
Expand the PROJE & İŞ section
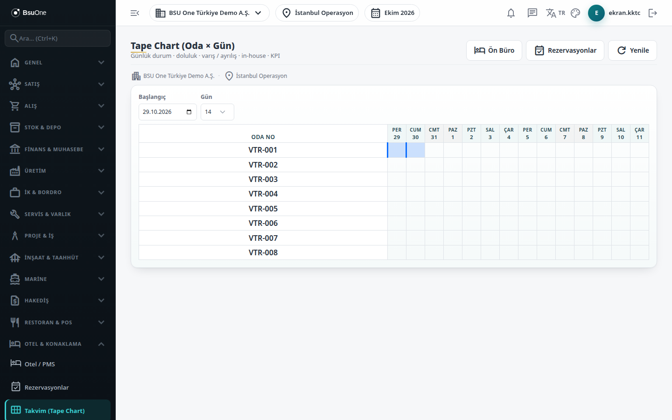(57, 236)
